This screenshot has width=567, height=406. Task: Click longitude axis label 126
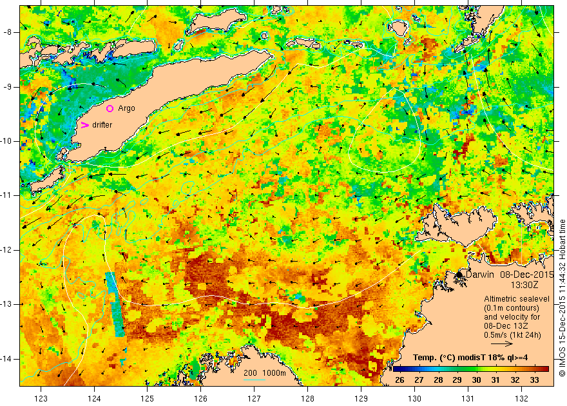200,399
